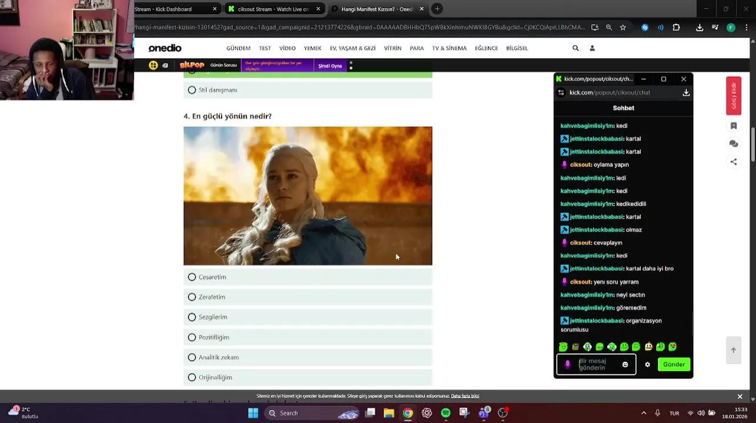Open ChatGPT app from the taskbar
The height and width of the screenshot is (423, 756).
coord(426,413)
